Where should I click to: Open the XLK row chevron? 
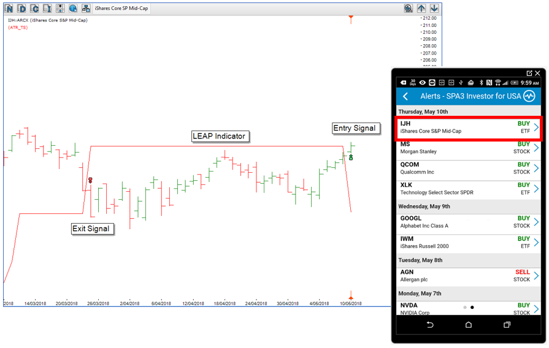(x=536, y=189)
